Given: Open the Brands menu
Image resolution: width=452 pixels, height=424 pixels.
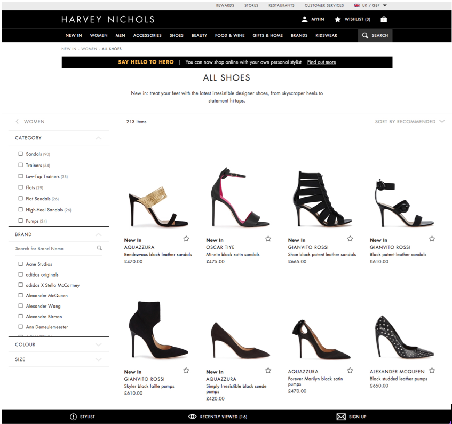Looking at the screenshot, I should click(x=299, y=35).
